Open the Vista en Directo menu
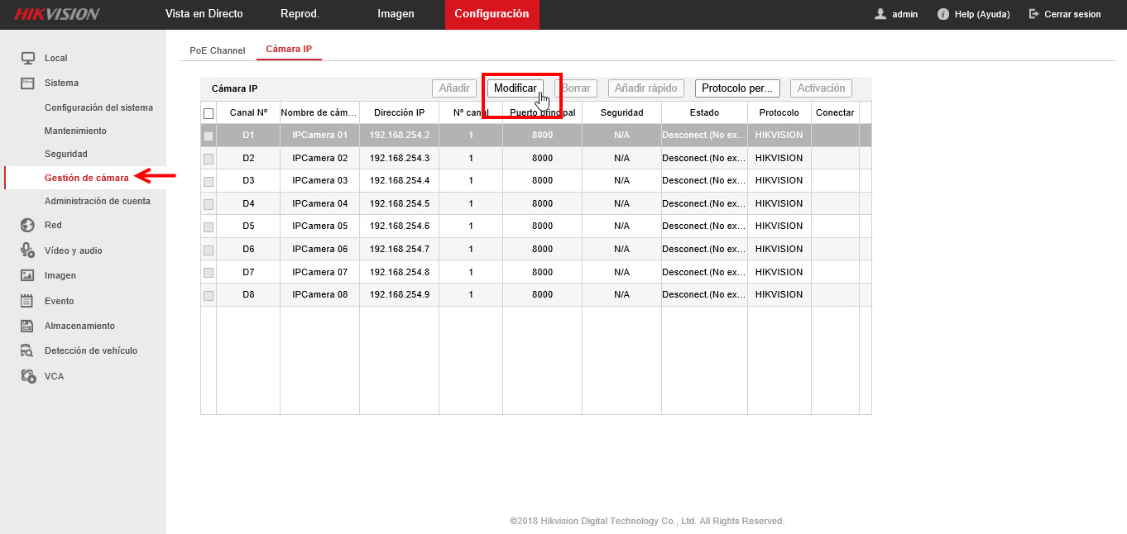 [x=204, y=14]
